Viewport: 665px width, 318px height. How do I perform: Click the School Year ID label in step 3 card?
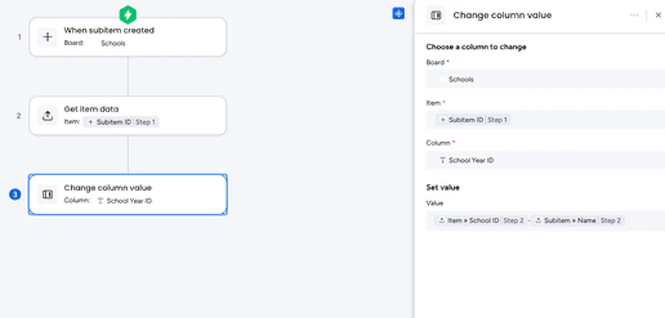coord(129,200)
